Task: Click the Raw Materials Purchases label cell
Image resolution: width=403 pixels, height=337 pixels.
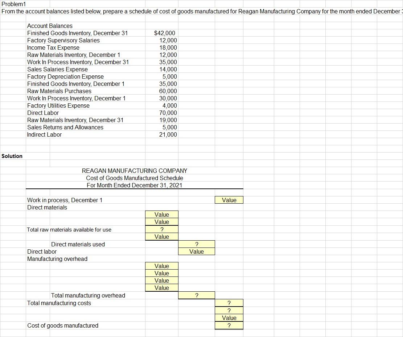Action: [59, 91]
